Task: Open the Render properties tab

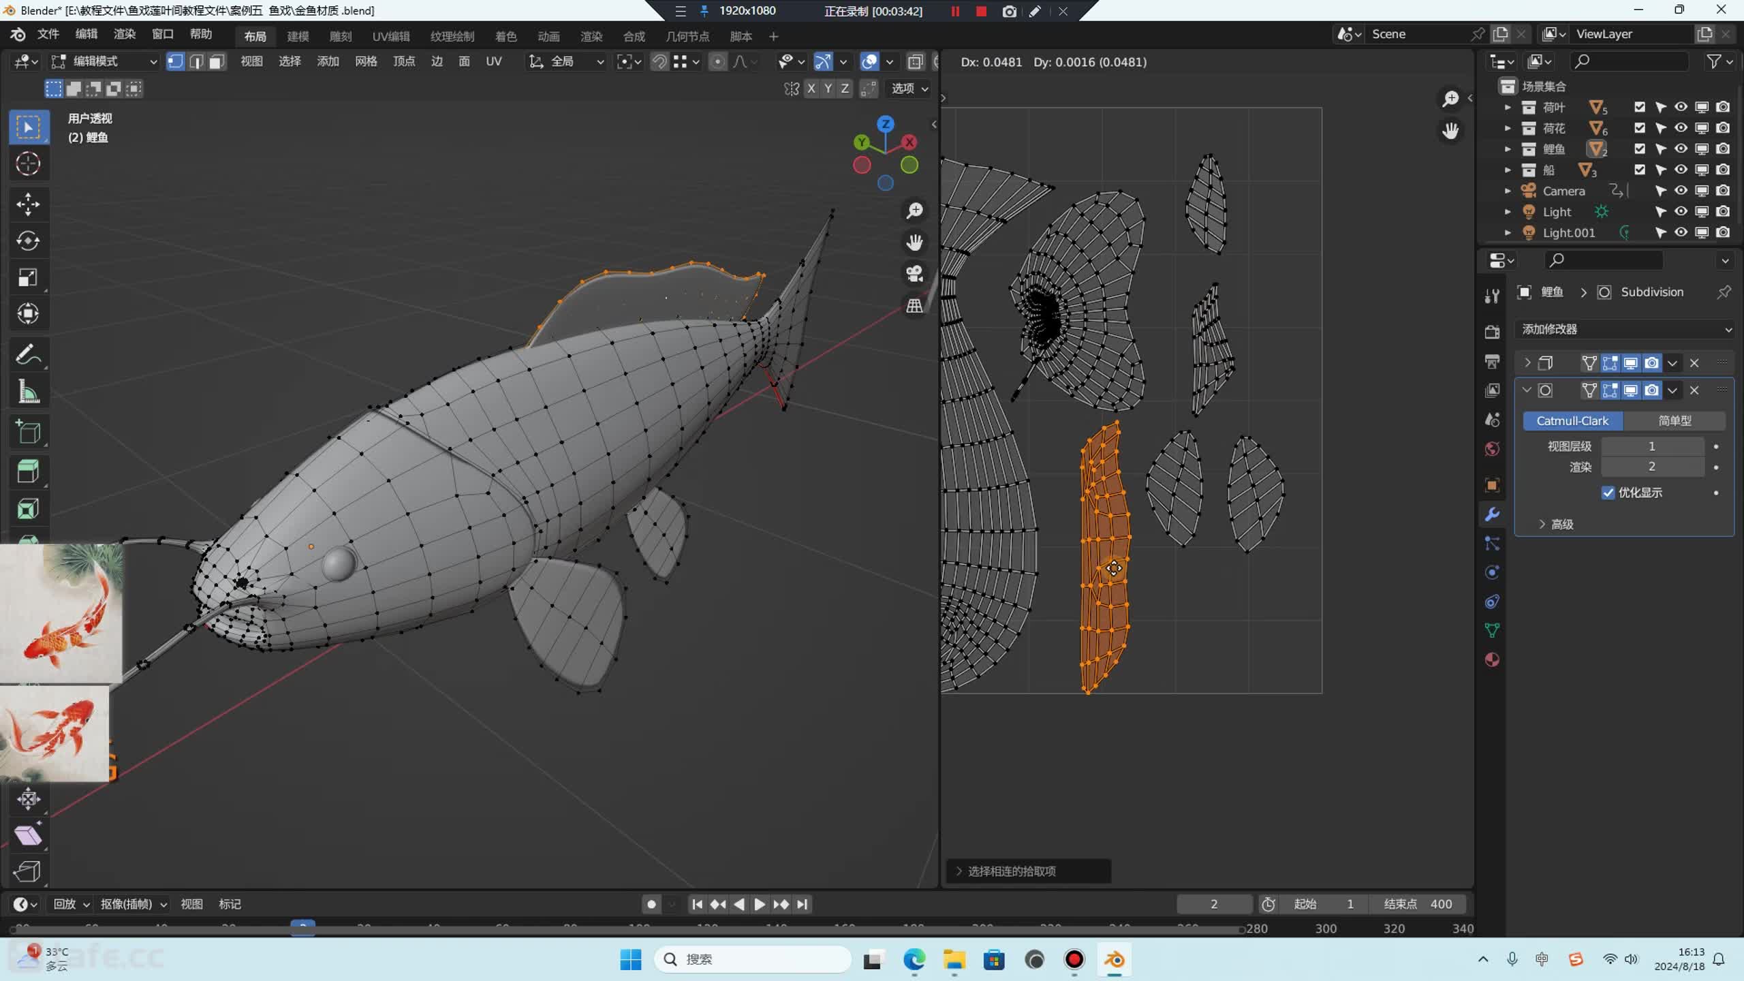Action: (1492, 332)
